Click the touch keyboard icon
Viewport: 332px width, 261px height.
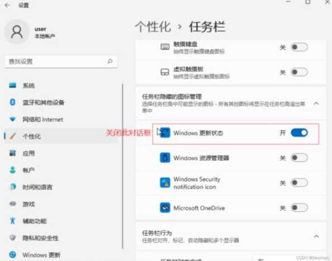165,47
